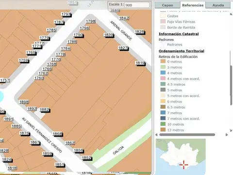
Task: Select the 4 metros con acord. swatch
Action: pos(163,79)
